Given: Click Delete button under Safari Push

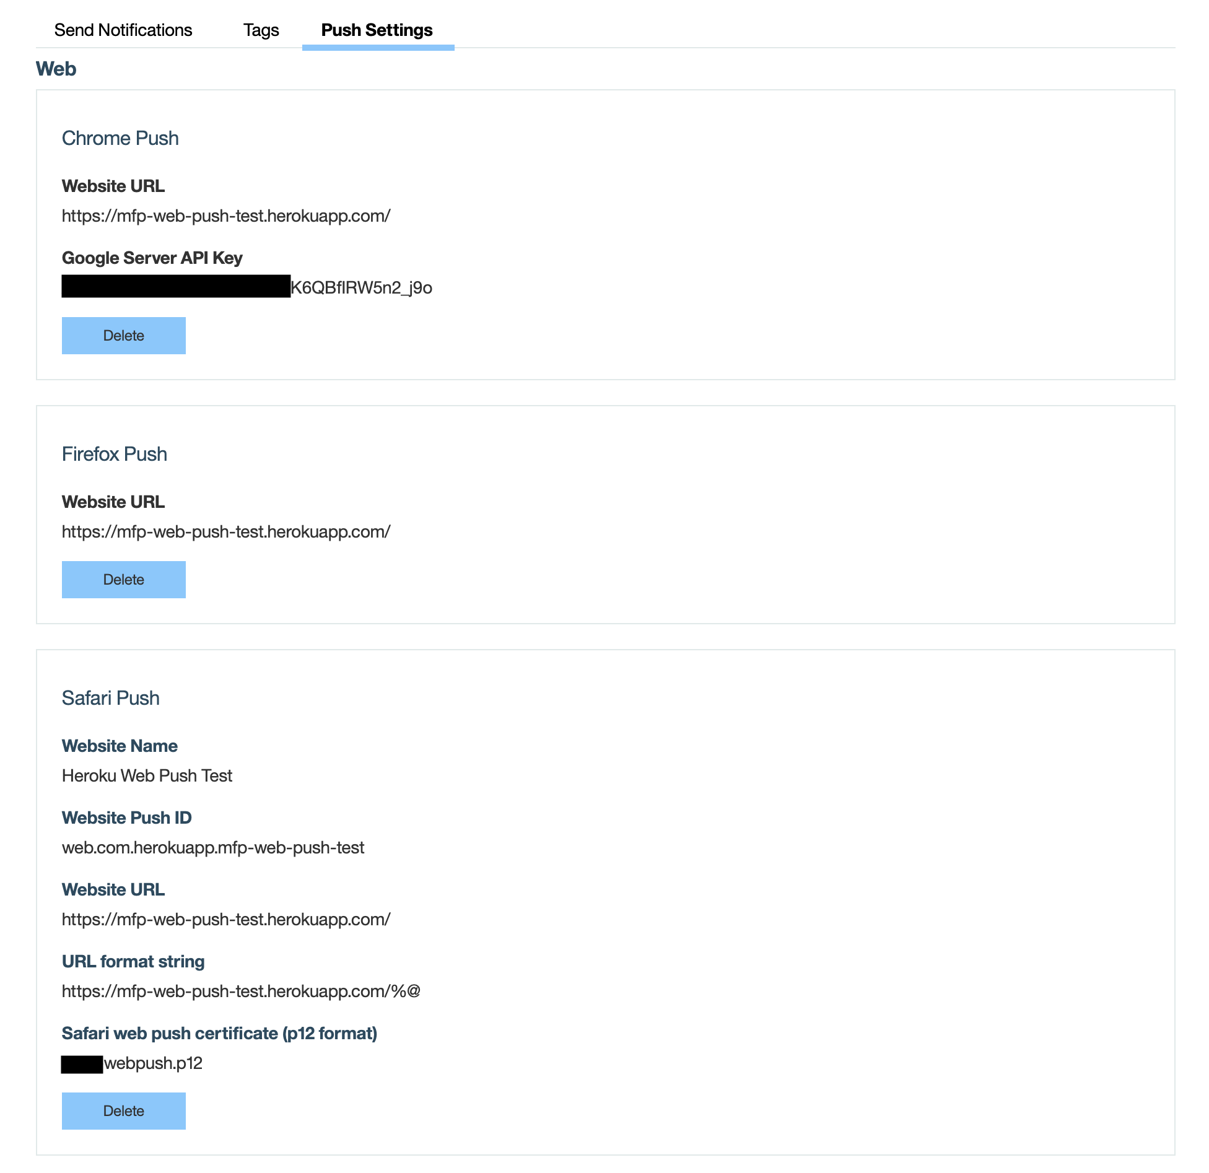Looking at the screenshot, I should point(123,1109).
